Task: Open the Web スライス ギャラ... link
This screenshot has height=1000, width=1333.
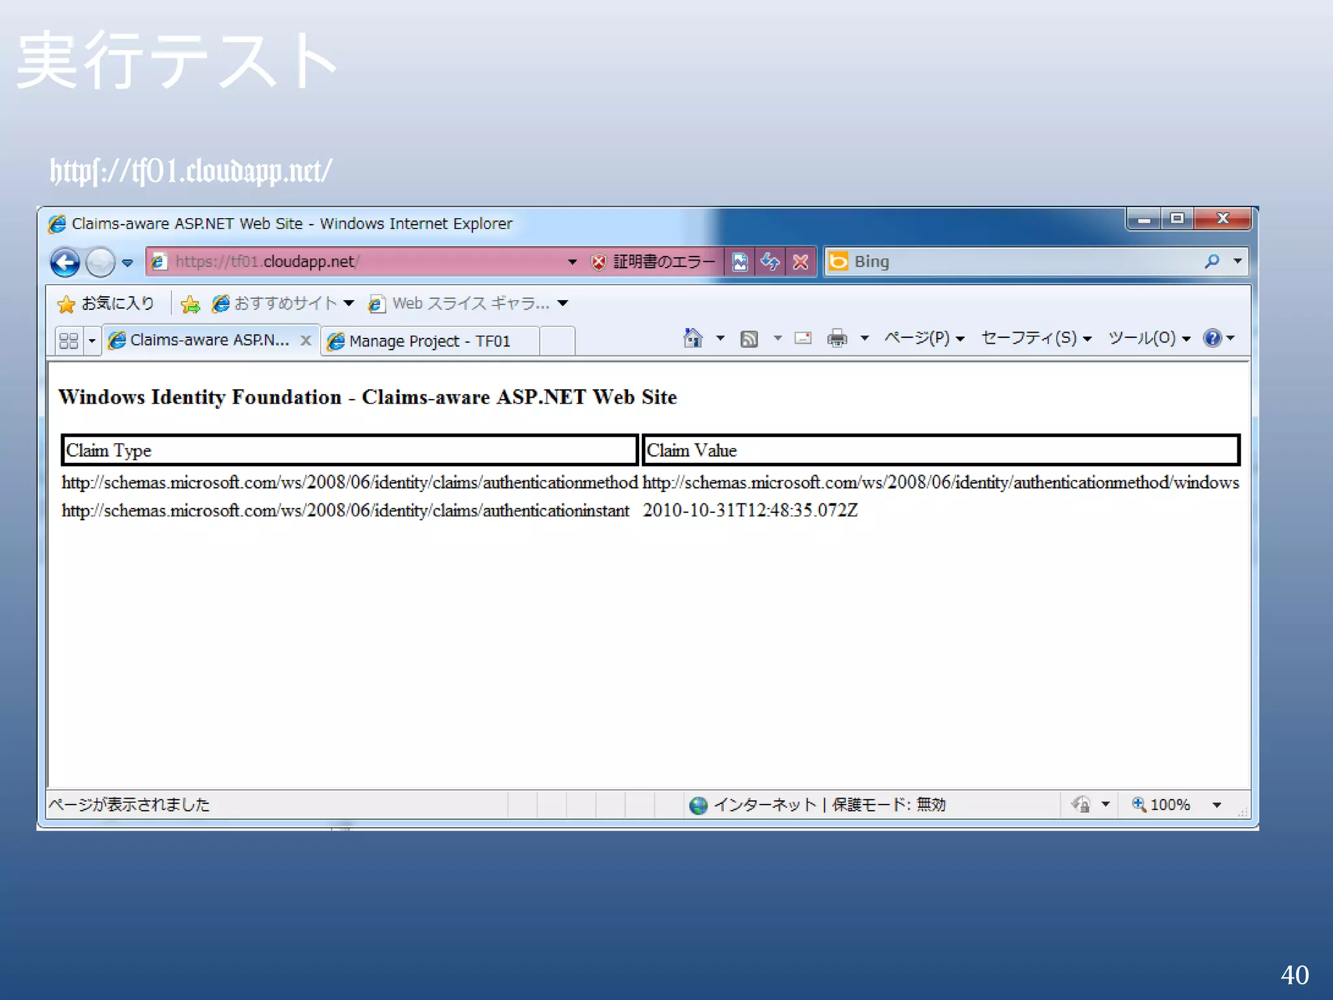Action: [460, 303]
